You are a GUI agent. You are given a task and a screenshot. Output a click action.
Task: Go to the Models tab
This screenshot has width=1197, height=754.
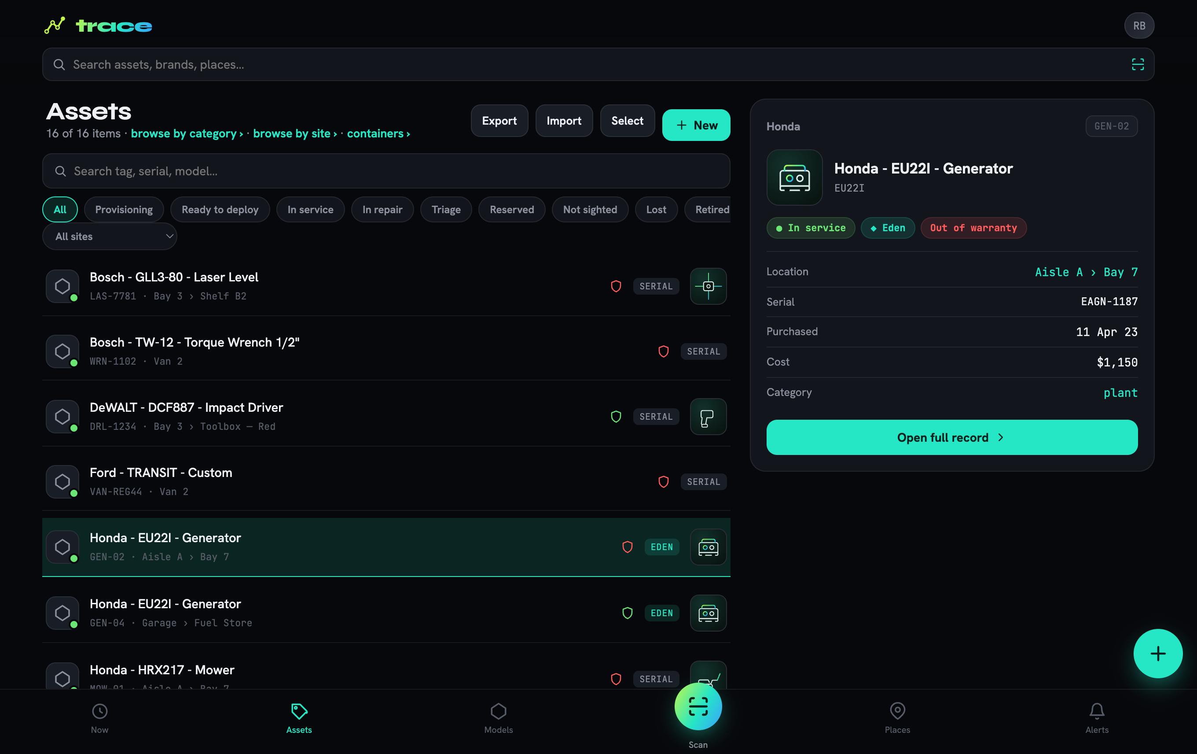click(x=498, y=718)
